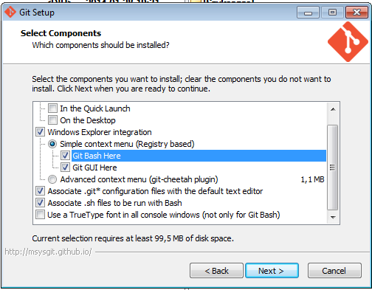Image resolution: width=372 pixels, height=290 pixels.
Task: Go to the next setup step
Action: (x=272, y=271)
